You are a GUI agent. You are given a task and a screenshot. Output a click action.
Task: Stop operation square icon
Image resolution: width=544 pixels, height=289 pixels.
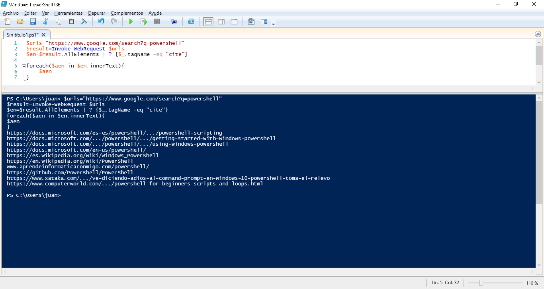[157, 21]
